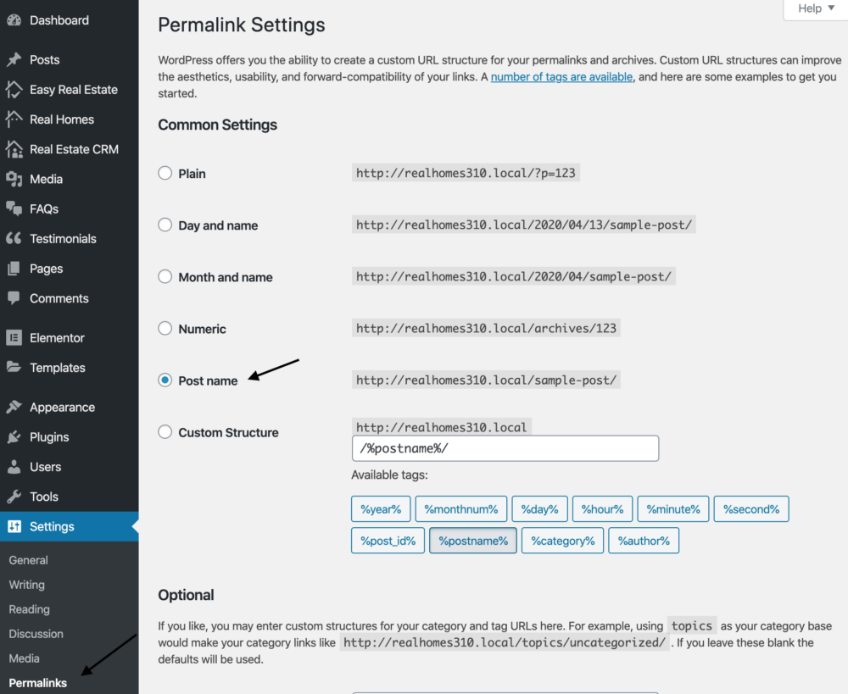This screenshot has width=848, height=694.
Task: Open the Discussion settings submenu
Action: 36,634
